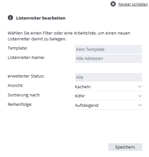Select the erweiterter Status field showing Alle
The height and width of the screenshot is (157, 149).
(109, 77)
